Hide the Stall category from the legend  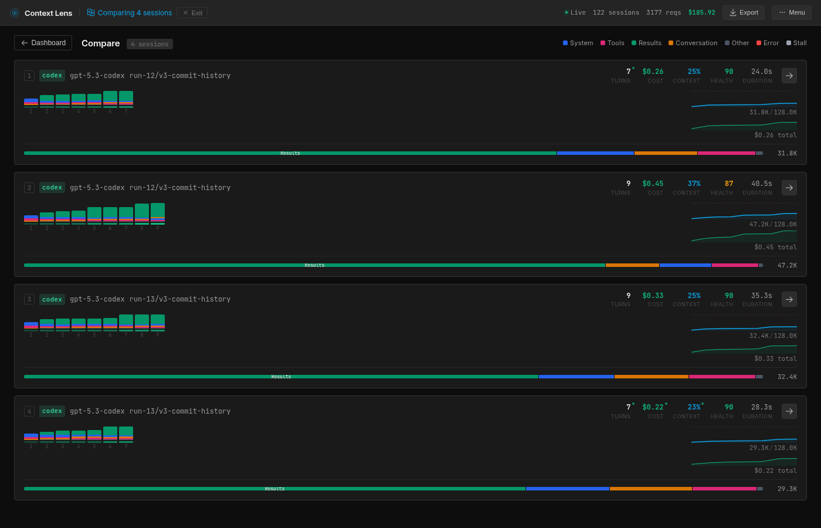796,43
